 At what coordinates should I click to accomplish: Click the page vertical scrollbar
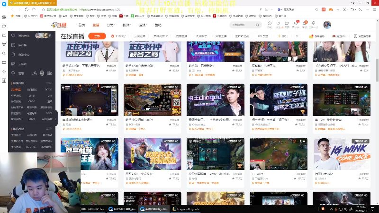coord(377,70)
